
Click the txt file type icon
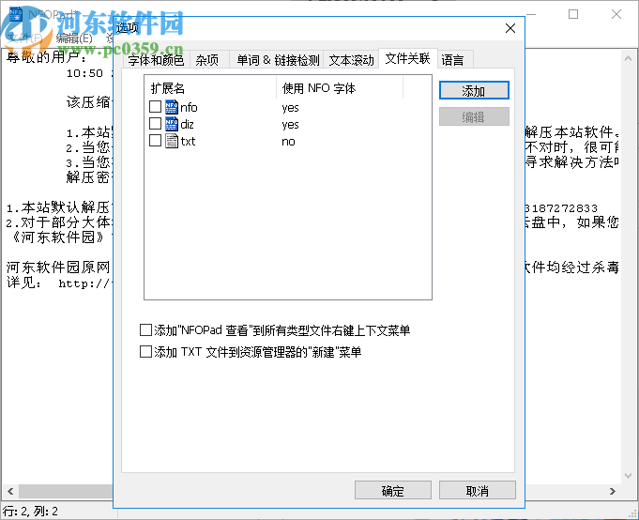[172, 141]
